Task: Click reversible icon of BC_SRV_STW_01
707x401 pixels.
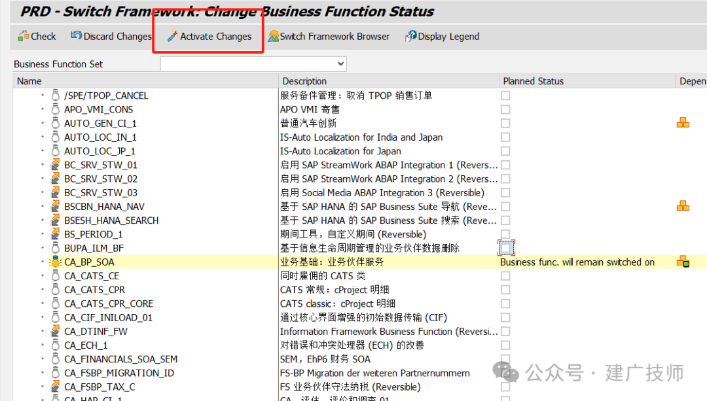Action: point(55,165)
